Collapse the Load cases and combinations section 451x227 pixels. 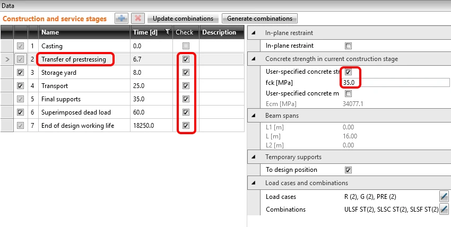(254, 183)
